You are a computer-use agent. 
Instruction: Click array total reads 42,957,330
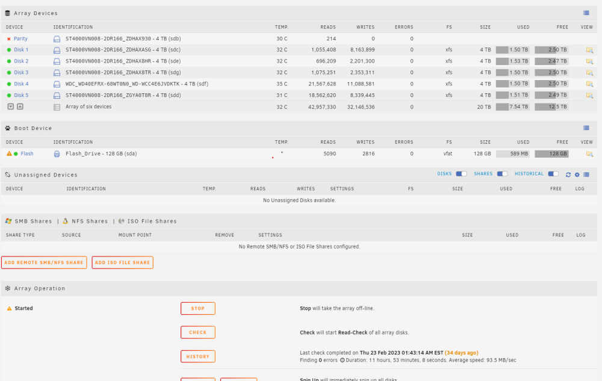coord(322,107)
